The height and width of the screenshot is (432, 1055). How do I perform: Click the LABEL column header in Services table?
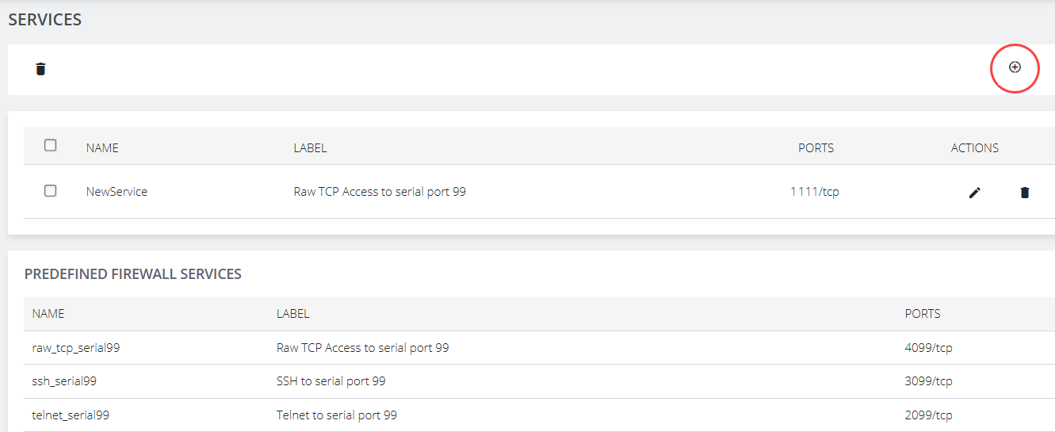click(310, 148)
